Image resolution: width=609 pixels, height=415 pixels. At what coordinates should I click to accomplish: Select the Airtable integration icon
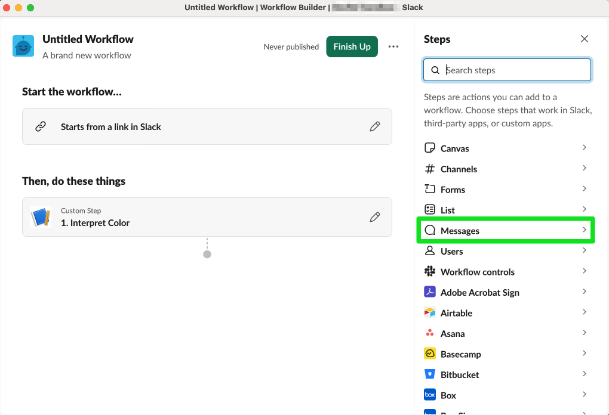pyautogui.click(x=430, y=312)
